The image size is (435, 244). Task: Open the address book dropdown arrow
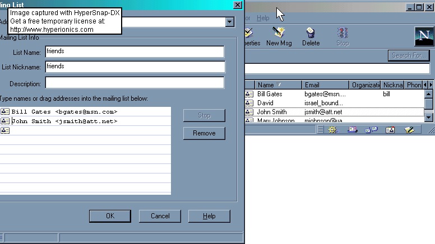pyautogui.click(x=229, y=22)
